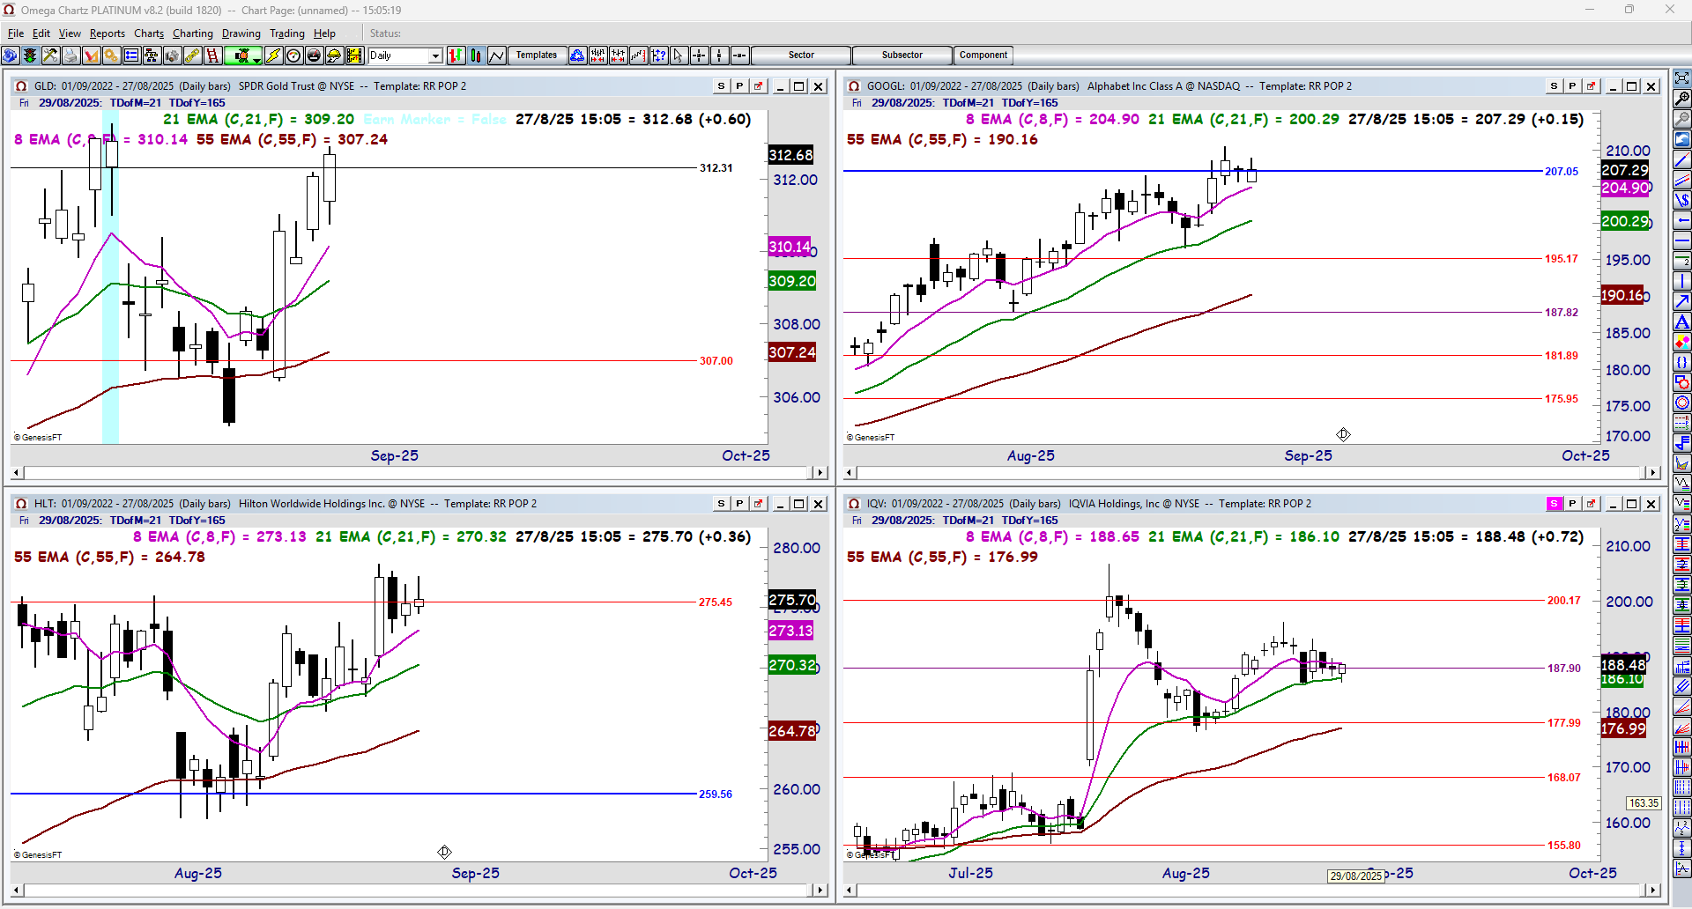This screenshot has height=909, width=1692.
Task: Toggle the P button on the HLT chart
Action: (739, 504)
